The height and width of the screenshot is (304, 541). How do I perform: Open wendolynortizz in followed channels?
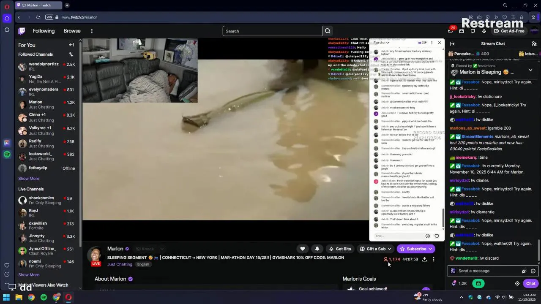(46, 67)
